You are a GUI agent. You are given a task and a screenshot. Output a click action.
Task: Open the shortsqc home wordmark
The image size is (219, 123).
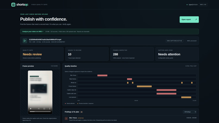coord(22,5)
